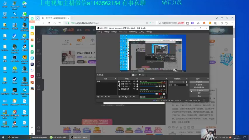
Task: Toggle visibility of display capture source
Action: click(x=134, y=89)
